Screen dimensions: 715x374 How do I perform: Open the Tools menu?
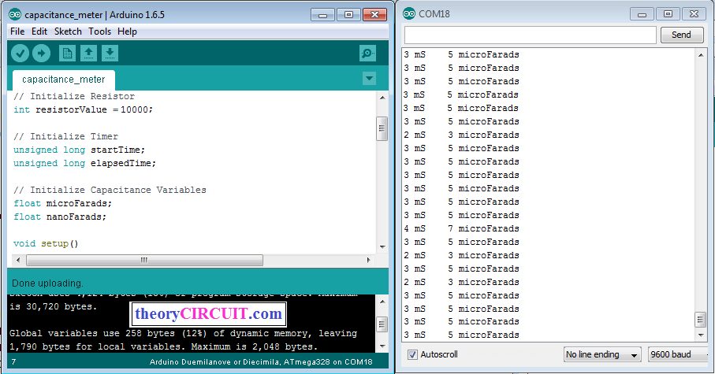[x=99, y=31]
